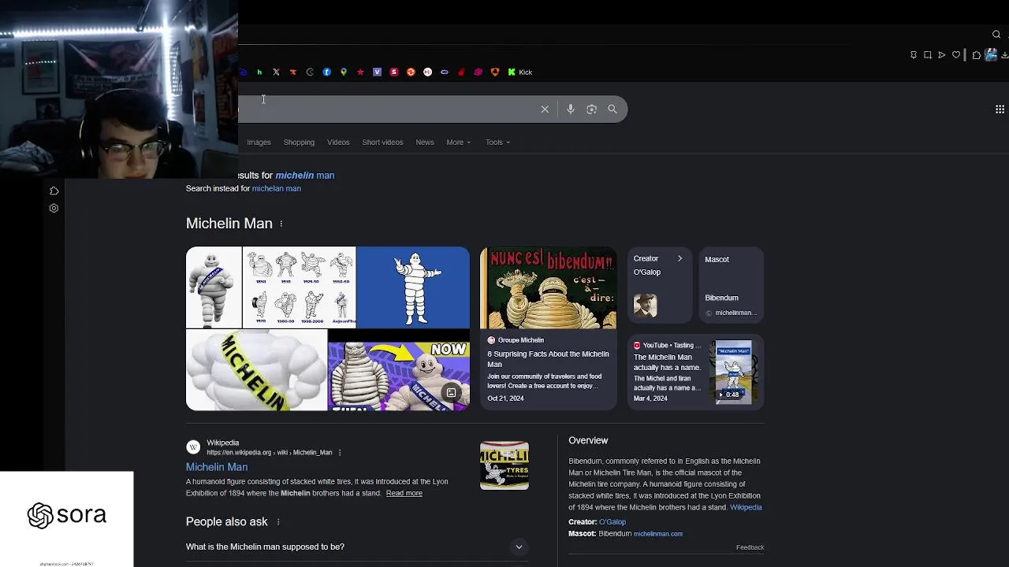Viewport: 1009px width, 567px height.
Task: Open the People also ask options menu
Action: pyautogui.click(x=277, y=522)
